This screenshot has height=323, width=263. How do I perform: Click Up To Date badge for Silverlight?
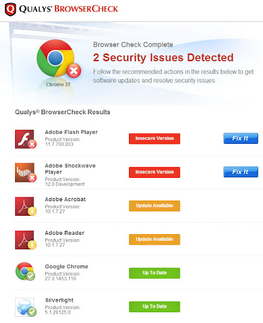[x=154, y=307]
